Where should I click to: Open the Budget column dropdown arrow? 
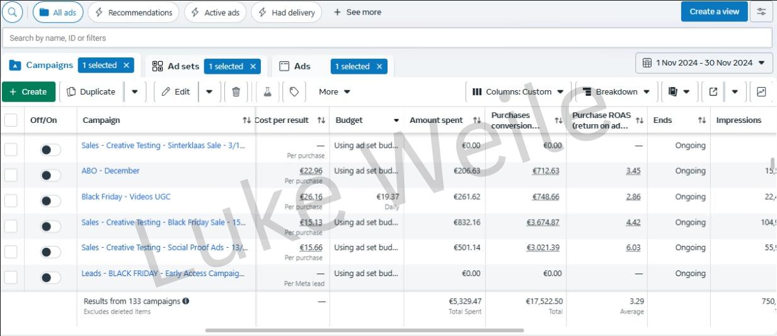pyautogui.click(x=396, y=120)
